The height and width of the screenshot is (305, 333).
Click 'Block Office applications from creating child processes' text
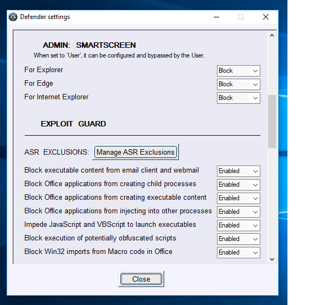point(110,184)
